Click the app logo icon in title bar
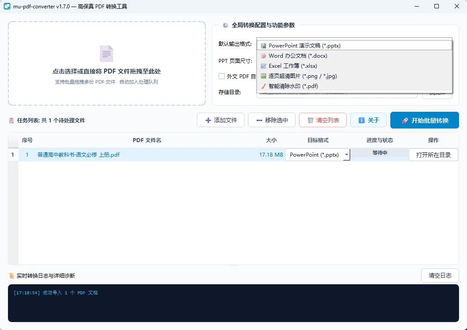 pyautogui.click(x=7, y=6)
